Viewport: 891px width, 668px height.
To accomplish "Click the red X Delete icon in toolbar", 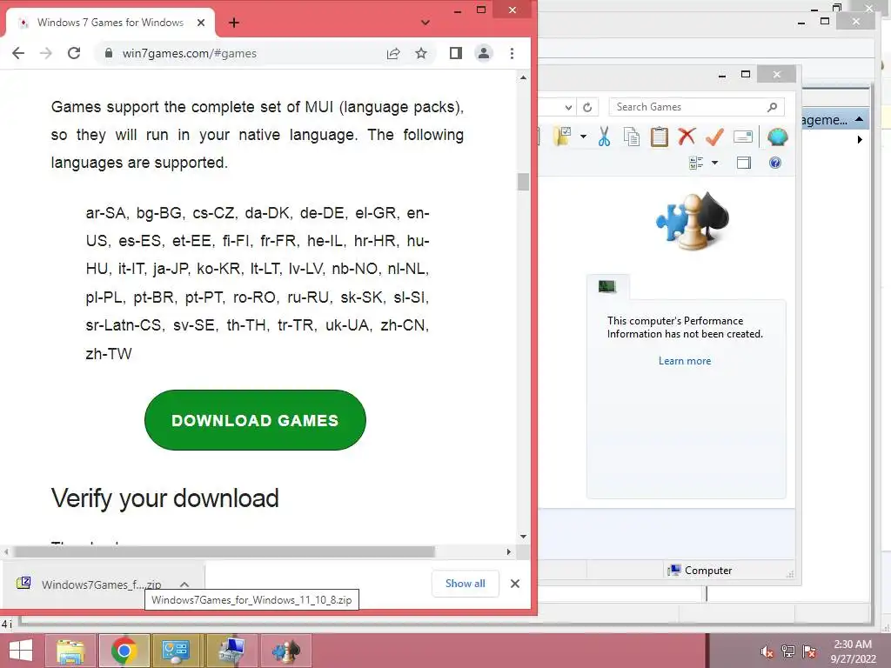I will (x=687, y=137).
